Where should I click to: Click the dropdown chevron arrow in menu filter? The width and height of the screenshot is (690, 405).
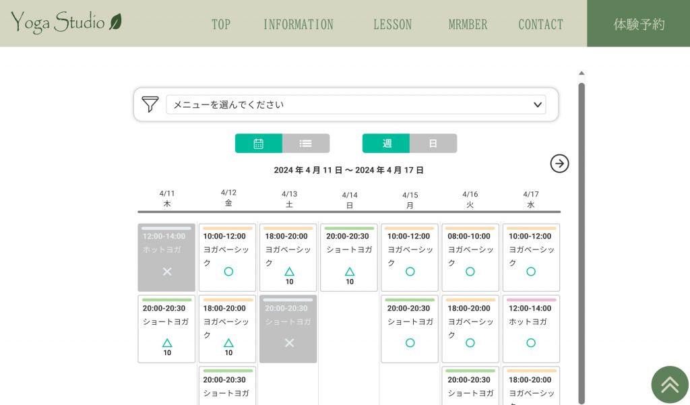pos(537,104)
